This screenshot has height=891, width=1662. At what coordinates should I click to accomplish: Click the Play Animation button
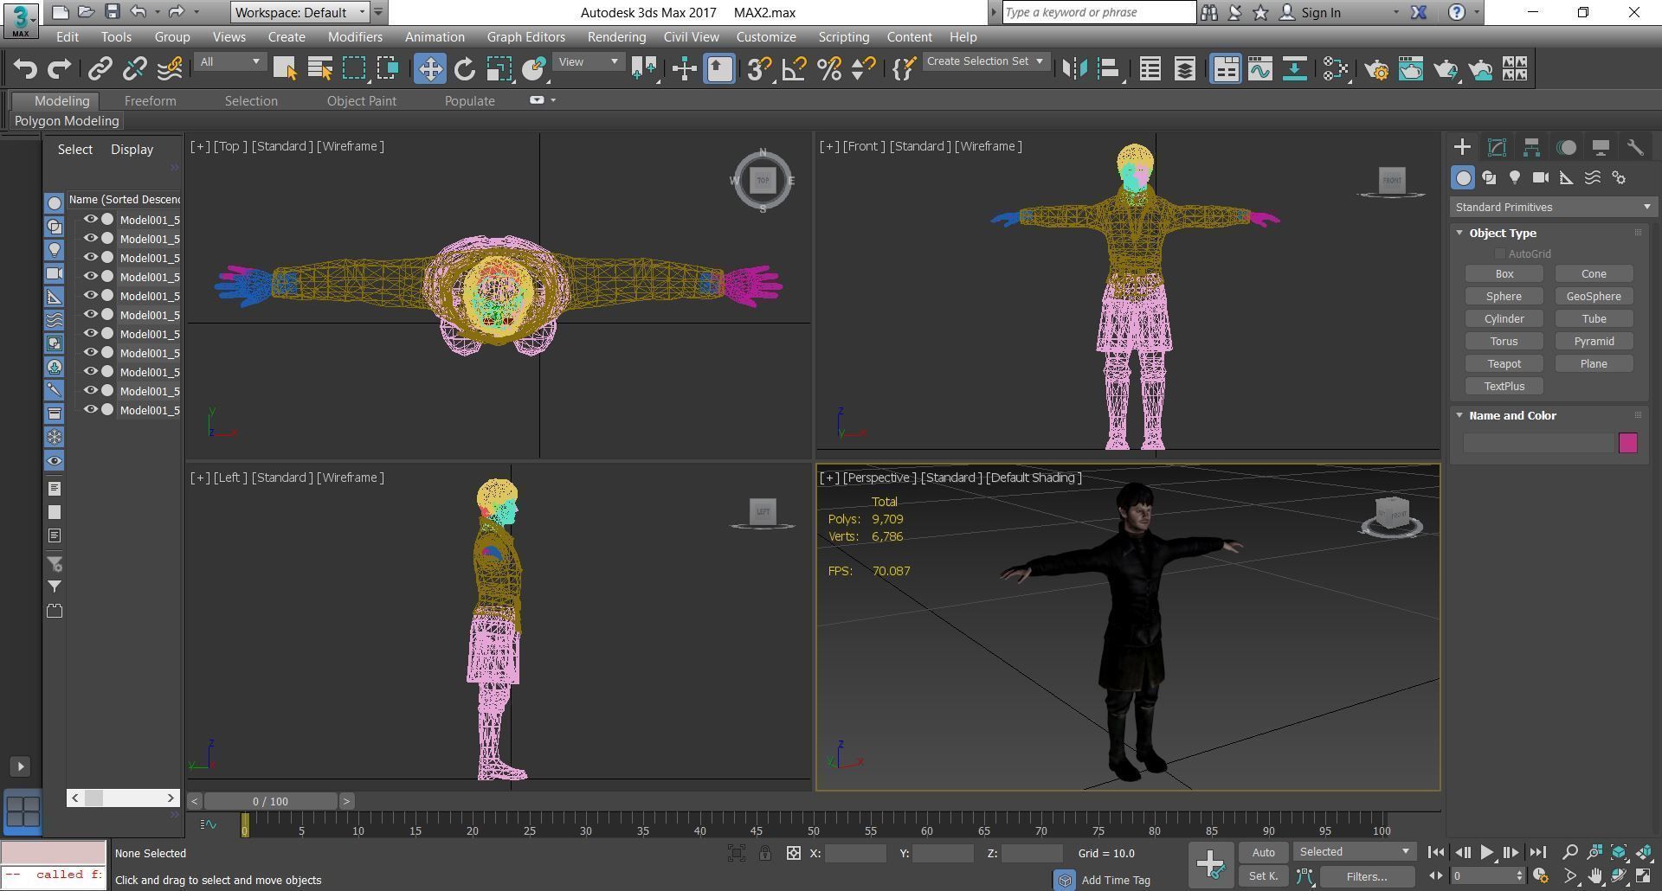[1487, 852]
